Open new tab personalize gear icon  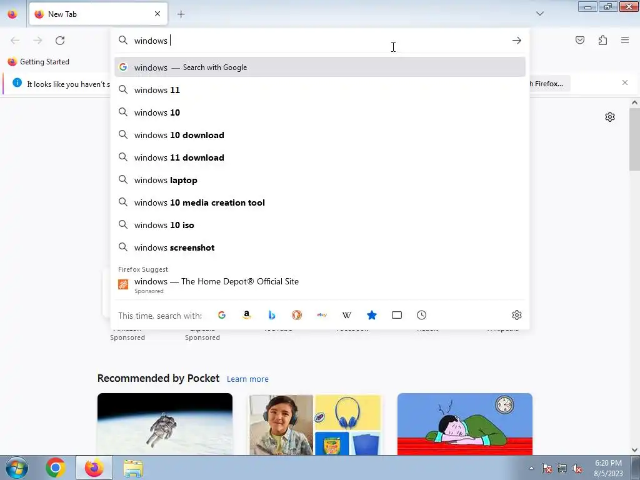click(x=610, y=117)
